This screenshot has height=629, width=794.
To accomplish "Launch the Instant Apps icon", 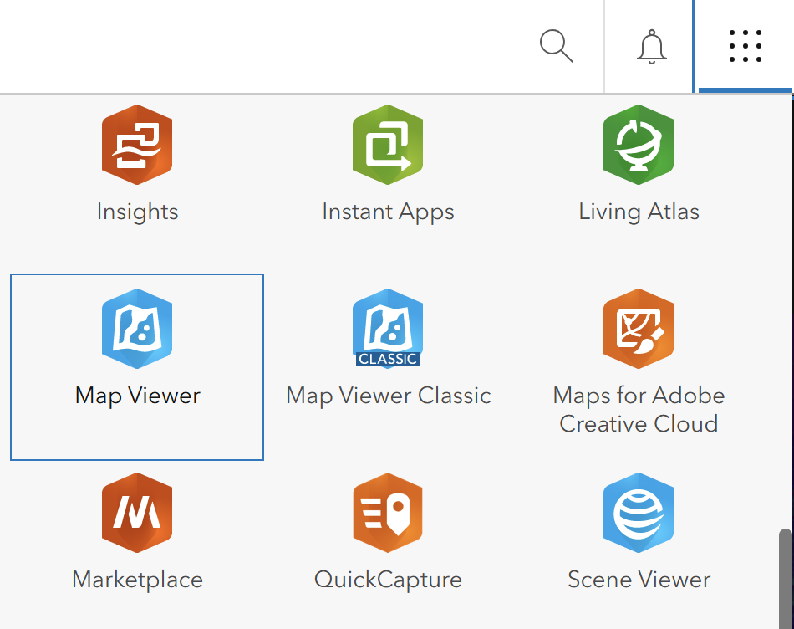I will (x=388, y=145).
